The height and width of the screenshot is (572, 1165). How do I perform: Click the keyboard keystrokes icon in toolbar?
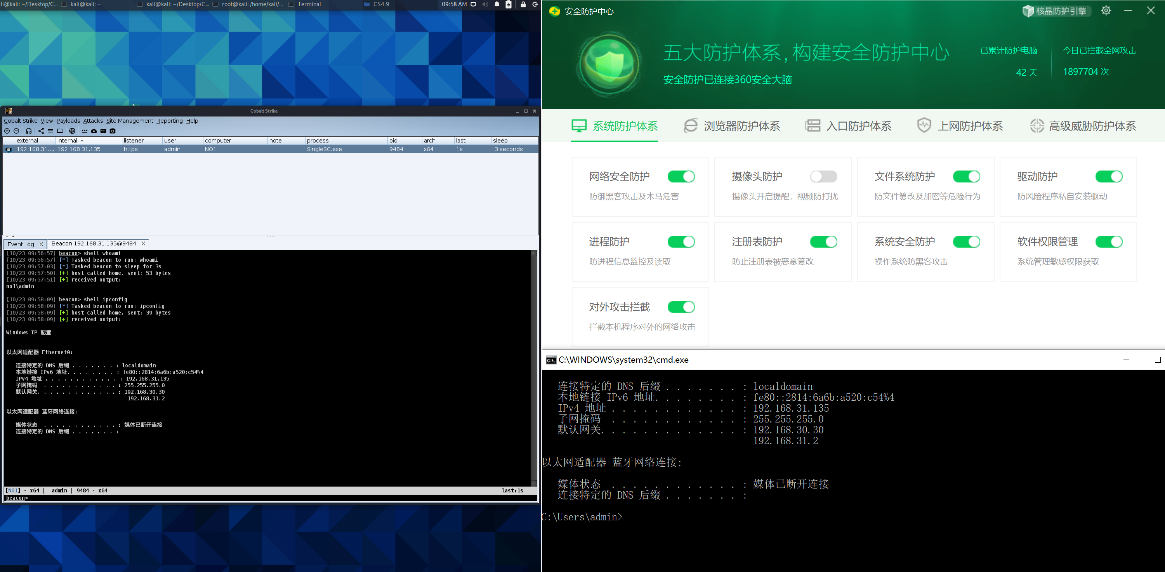[103, 131]
